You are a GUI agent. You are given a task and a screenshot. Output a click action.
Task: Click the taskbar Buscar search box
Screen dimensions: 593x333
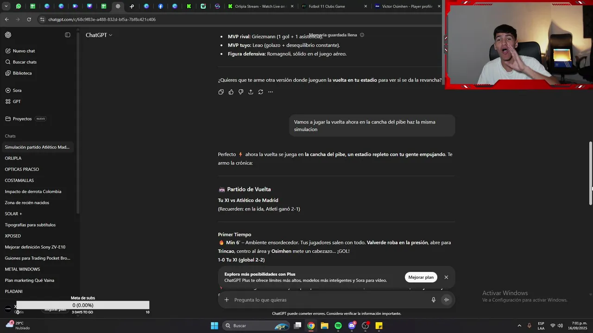[256, 326]
